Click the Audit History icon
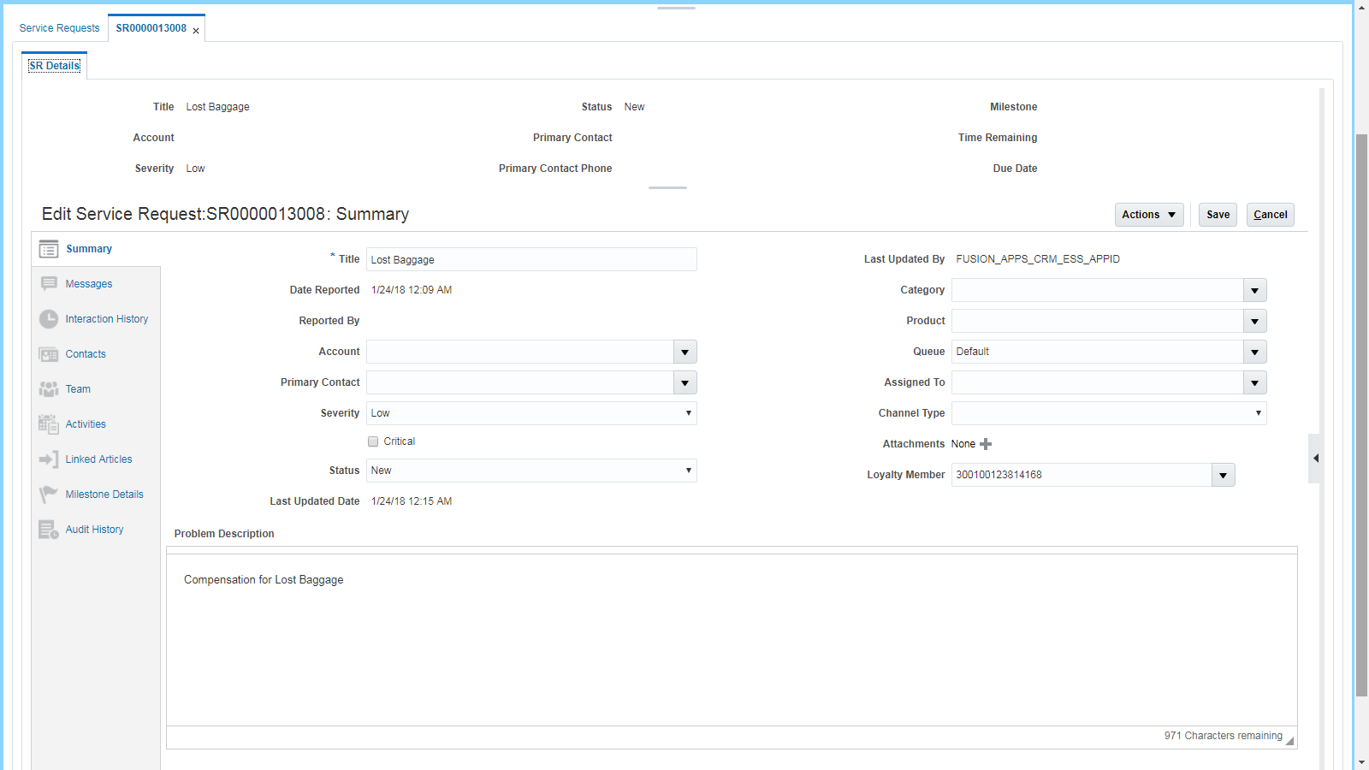 pos(49,529)
